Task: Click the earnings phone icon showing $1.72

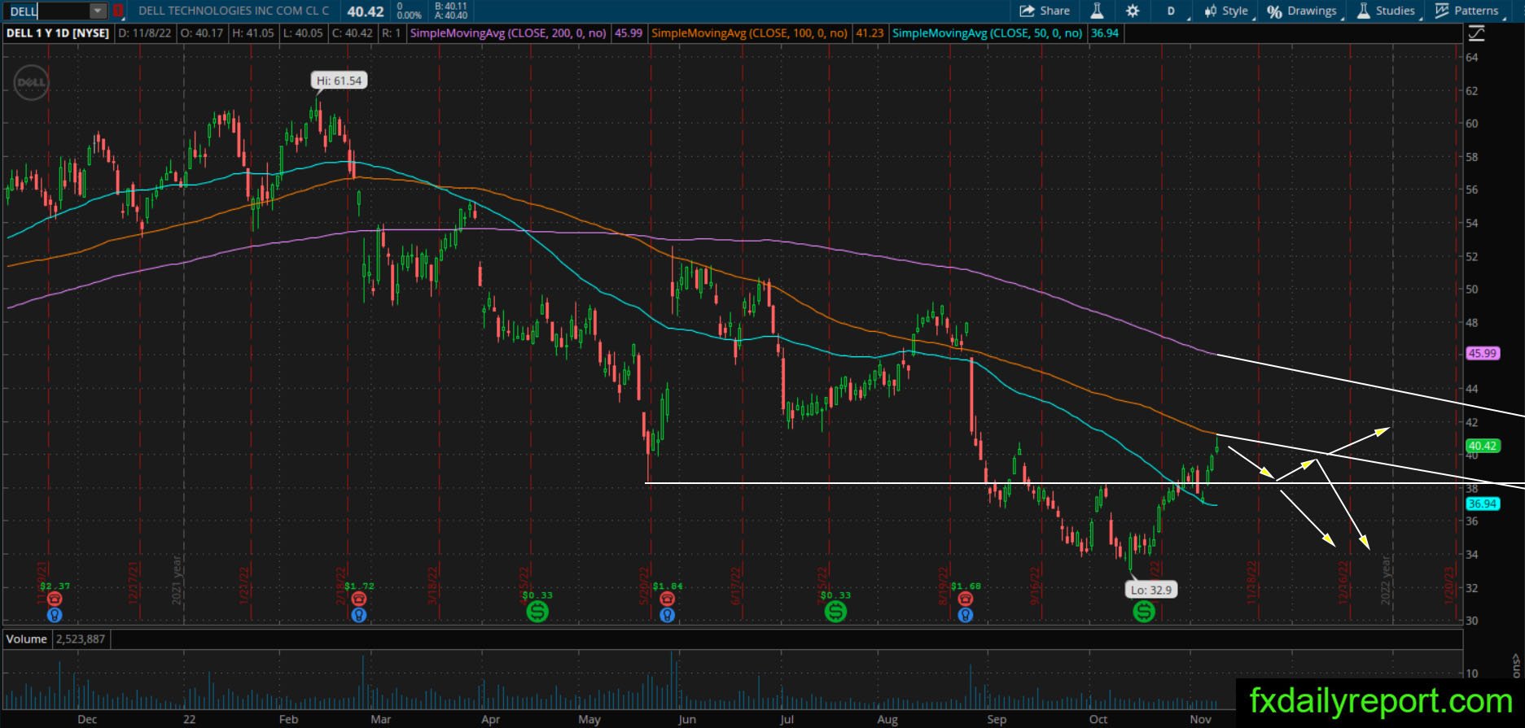Action: pos(358,599)
